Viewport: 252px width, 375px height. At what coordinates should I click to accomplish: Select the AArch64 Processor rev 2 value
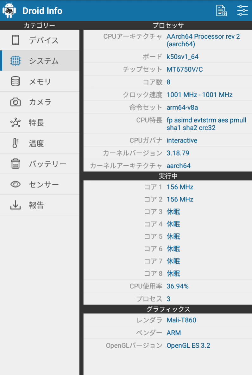[203, 40]
